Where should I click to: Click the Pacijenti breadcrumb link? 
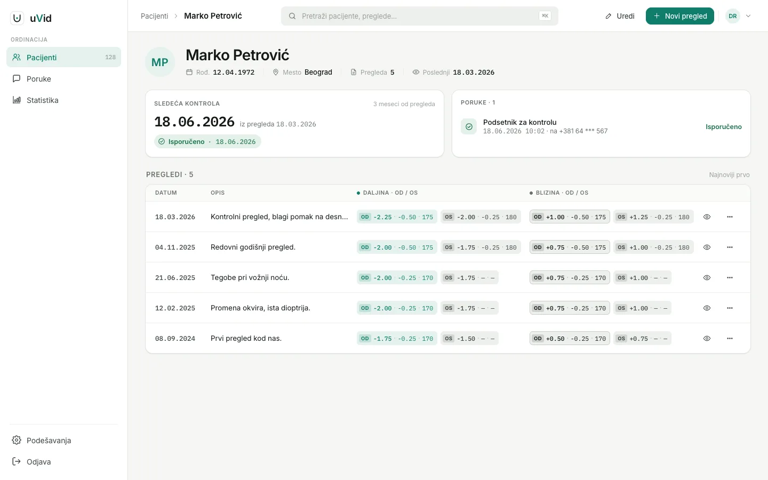[x=154, y=16]
